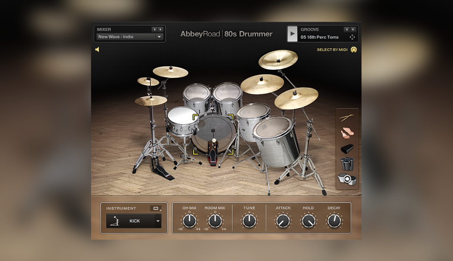Select the china cymbal at top right
453x261 pixels.
pos(278,60)
